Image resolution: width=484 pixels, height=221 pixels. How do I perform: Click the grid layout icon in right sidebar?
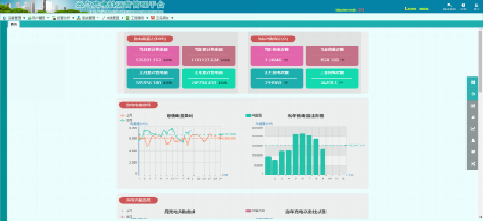tap(472, 82)
